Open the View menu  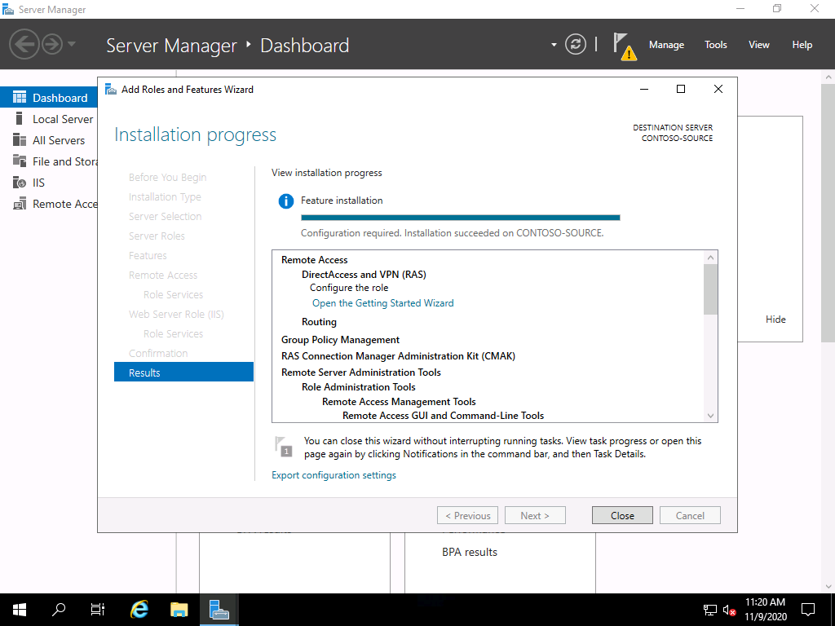[x=758, y=45]
